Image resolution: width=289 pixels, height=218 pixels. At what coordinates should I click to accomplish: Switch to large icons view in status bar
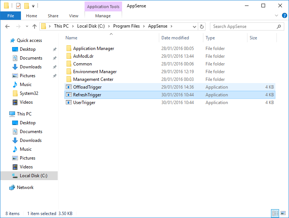tap(283, 213)
